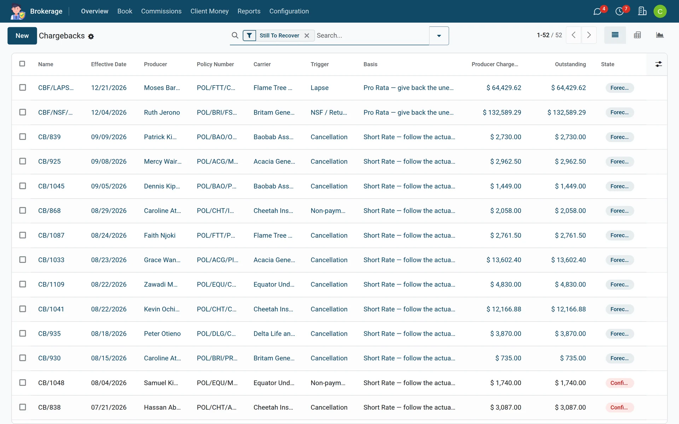679x424 pixels.
Task: Open the Client Money menu
Action: (209, 11)
